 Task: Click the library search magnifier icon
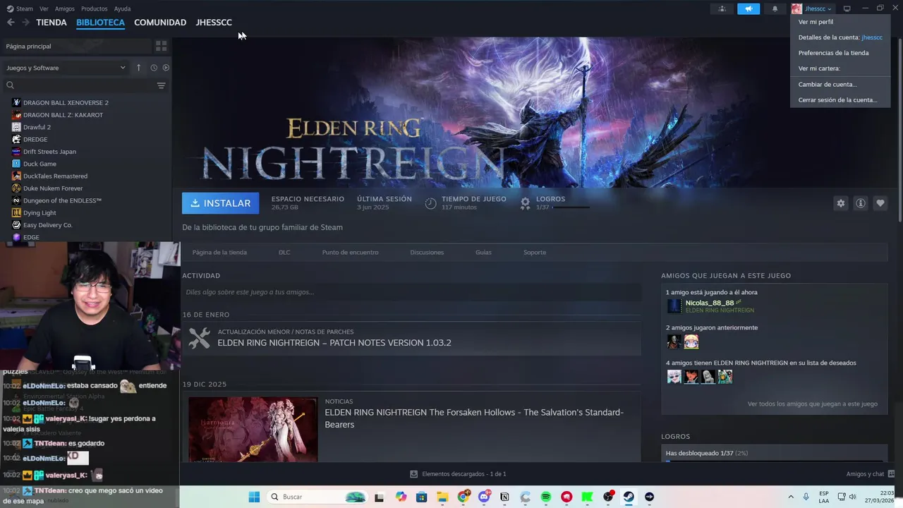click(10, 85)
